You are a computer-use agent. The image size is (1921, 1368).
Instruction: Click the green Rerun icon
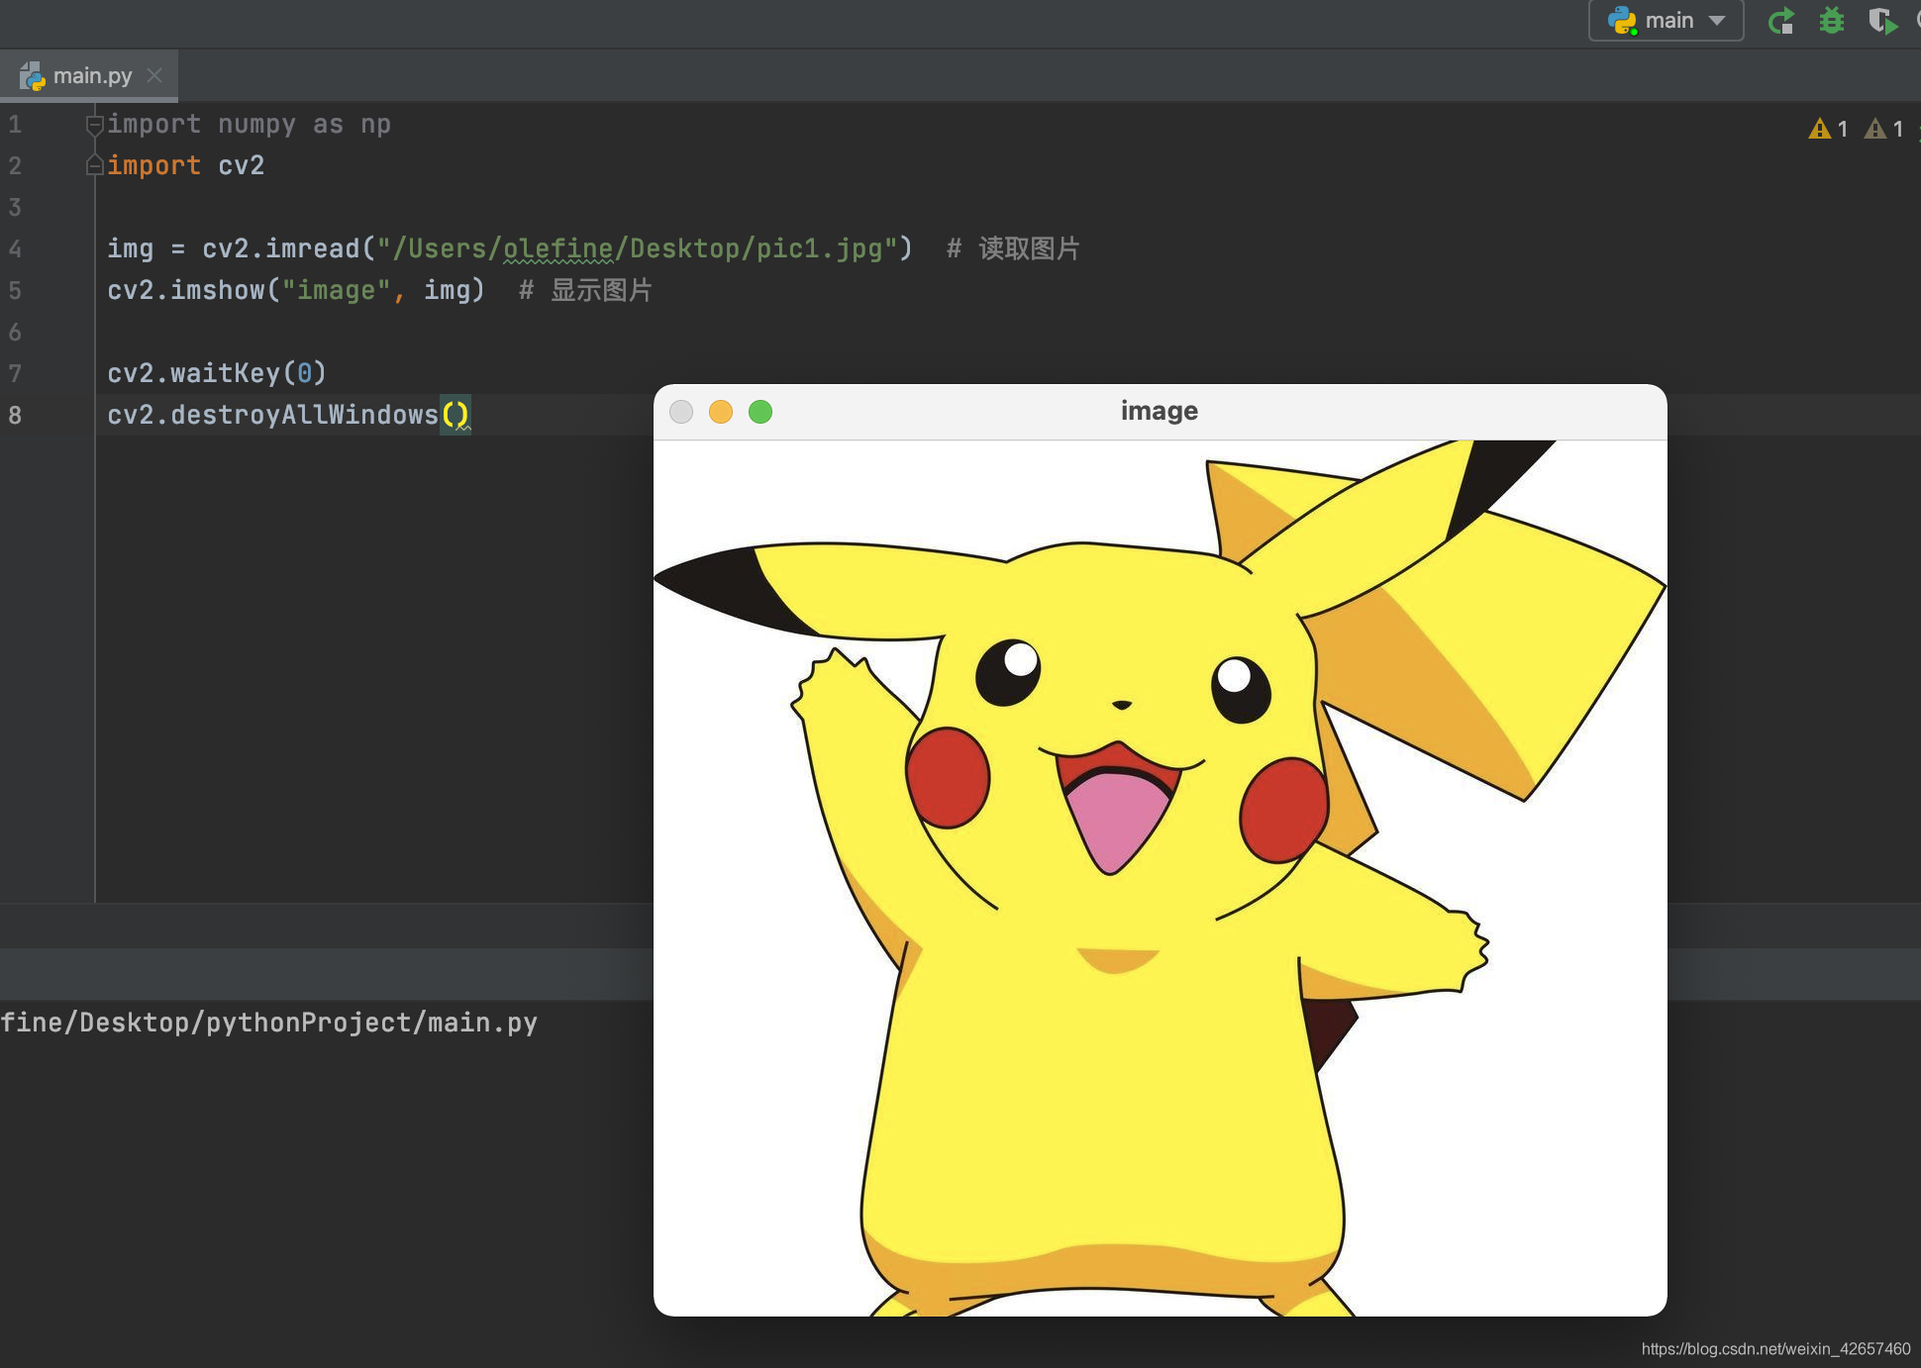[1781, 21]
